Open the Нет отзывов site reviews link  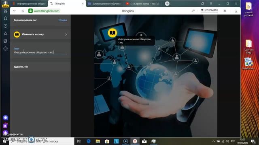pyautogui.click(x=209, y=10)
